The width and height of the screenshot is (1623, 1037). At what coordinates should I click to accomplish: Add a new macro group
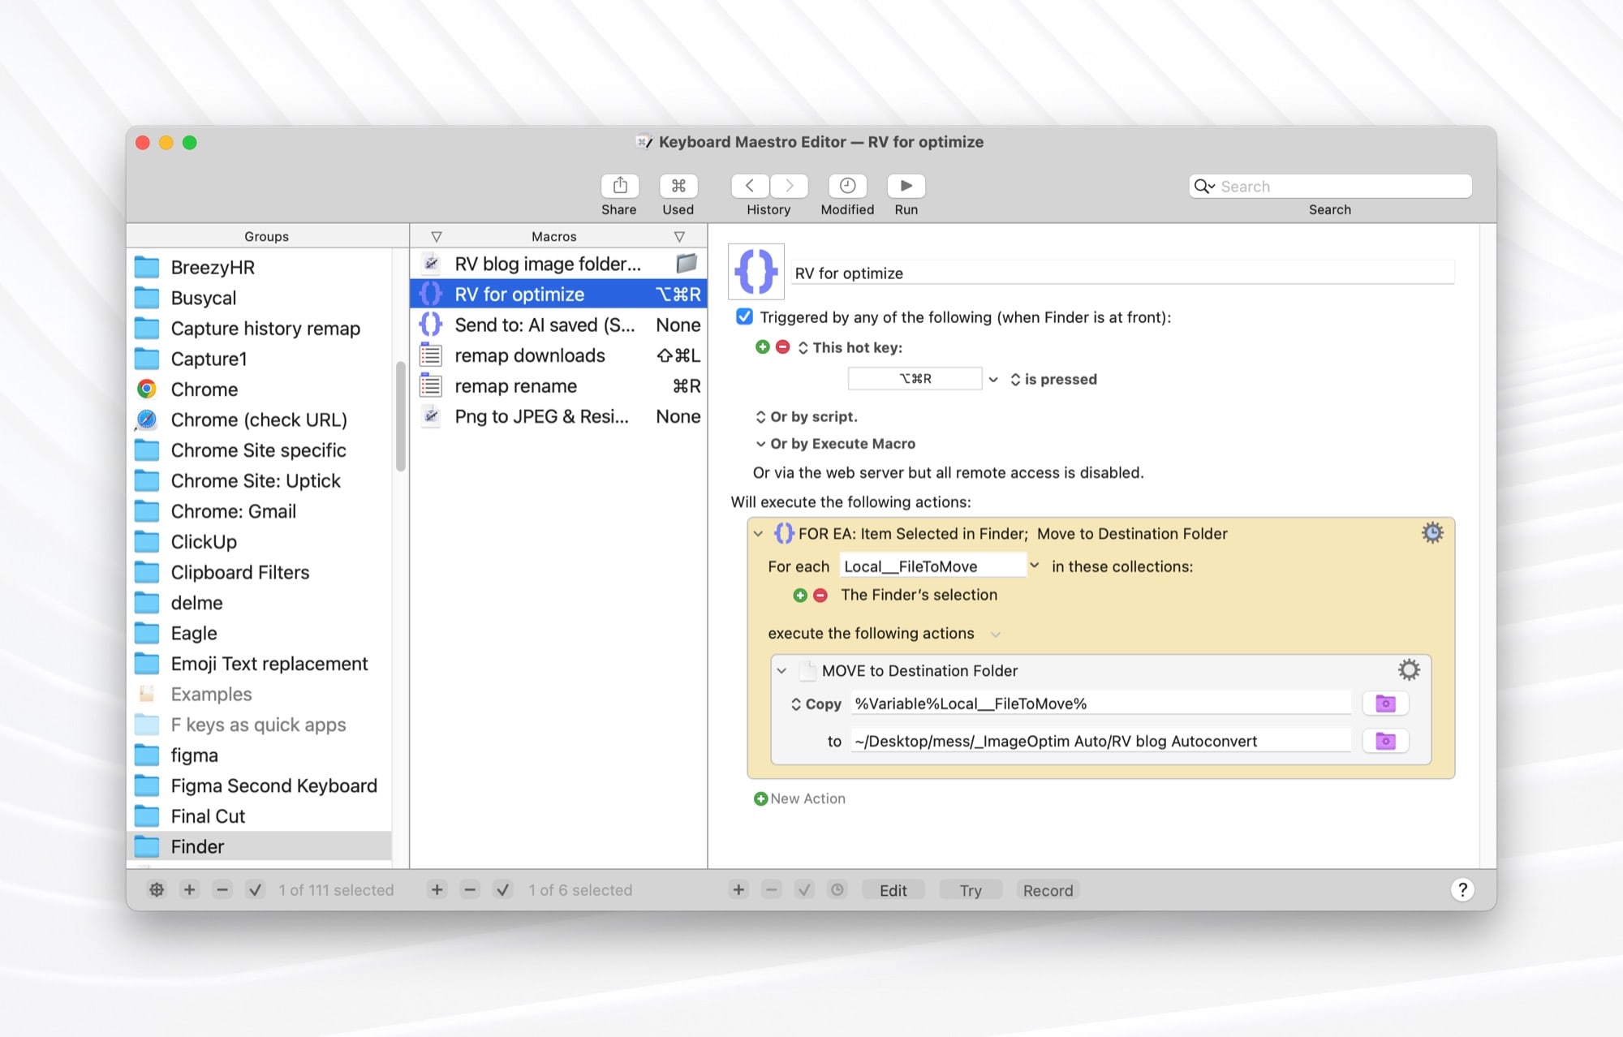pyautogui.click(x=189, y=890)
